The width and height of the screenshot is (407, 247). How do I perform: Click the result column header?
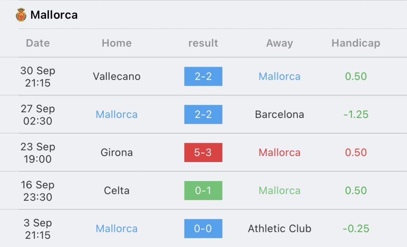(203, 43)
